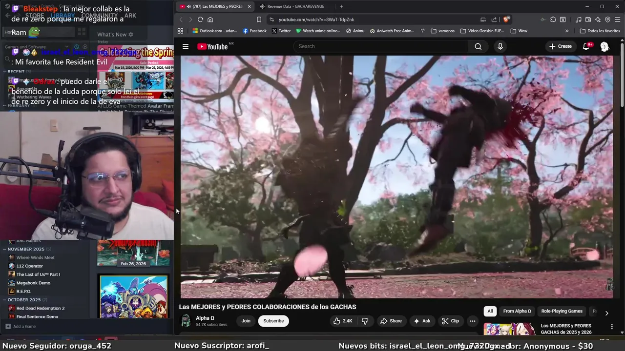Screen dimensions: 625x351
Task: Reload the page with the refresh icon
Action: (x=200, y=19)
